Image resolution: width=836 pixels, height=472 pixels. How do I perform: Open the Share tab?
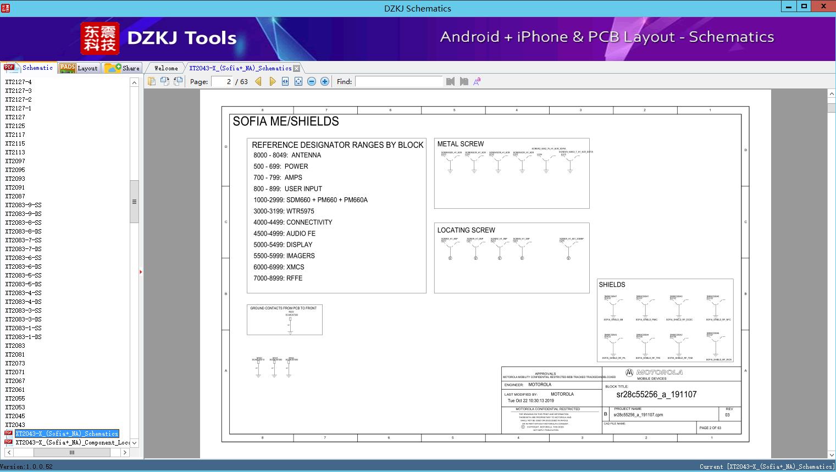tap(122, 68)
